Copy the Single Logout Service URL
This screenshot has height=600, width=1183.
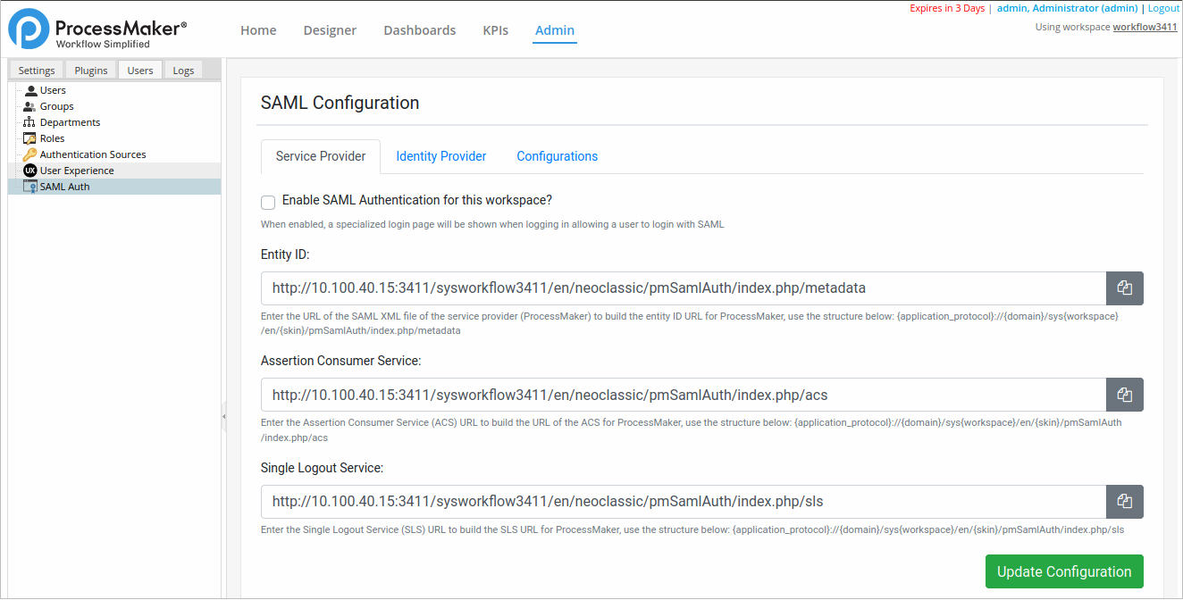point(1124,501)
